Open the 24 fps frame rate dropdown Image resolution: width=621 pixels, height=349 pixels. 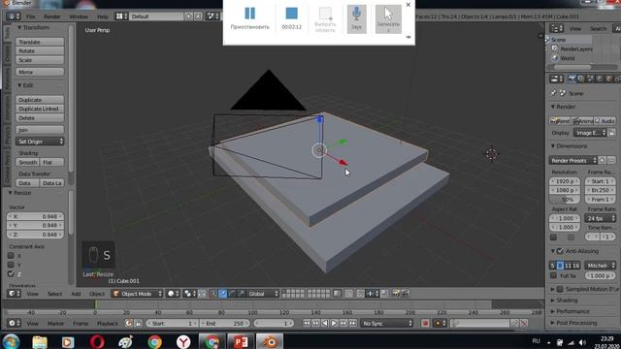[x=601, y=218]
